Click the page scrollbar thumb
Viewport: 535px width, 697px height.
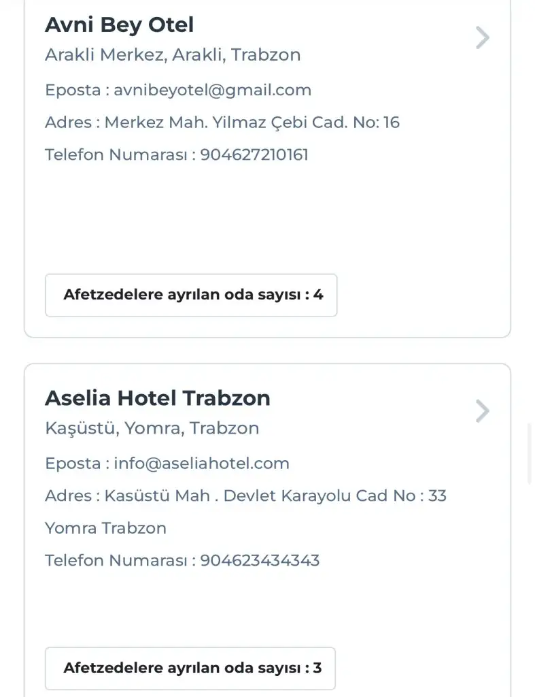(530, 453)
